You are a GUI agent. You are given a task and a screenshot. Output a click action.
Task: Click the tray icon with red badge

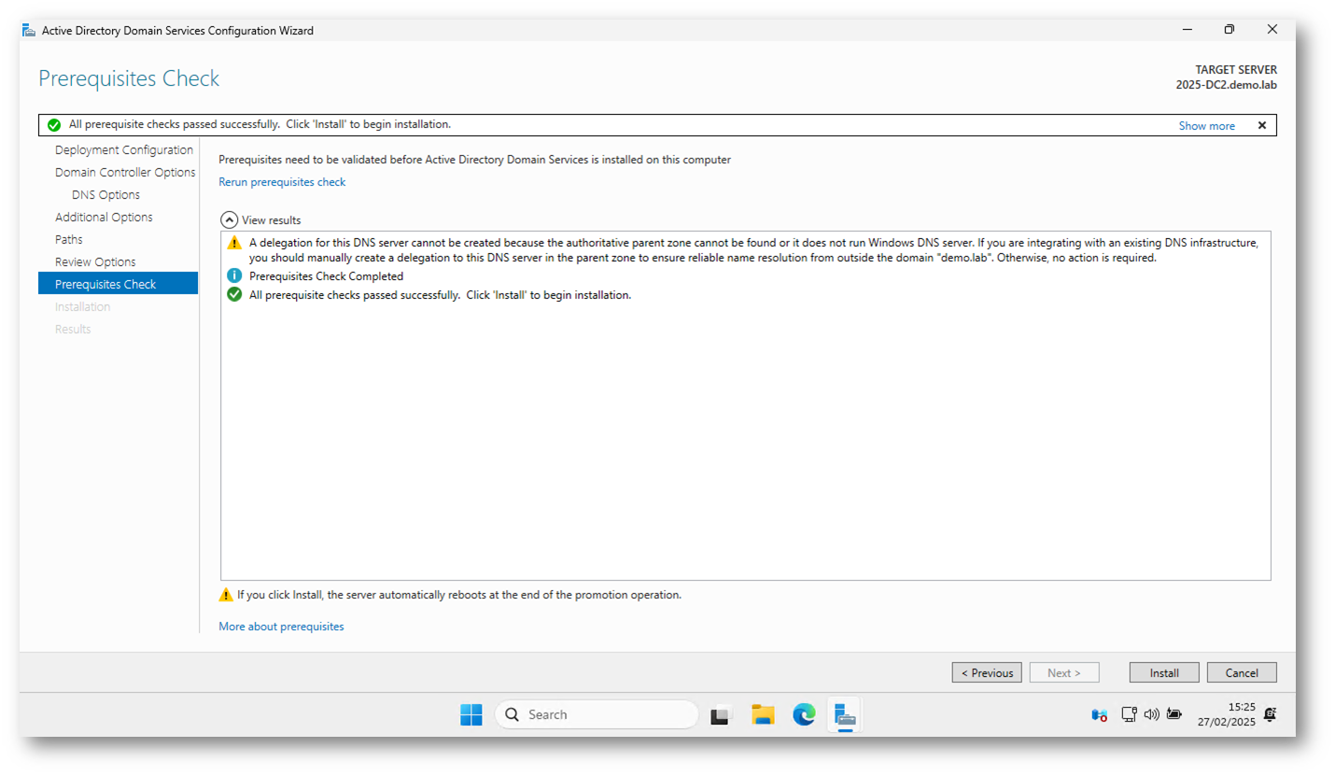(1100, 715)
